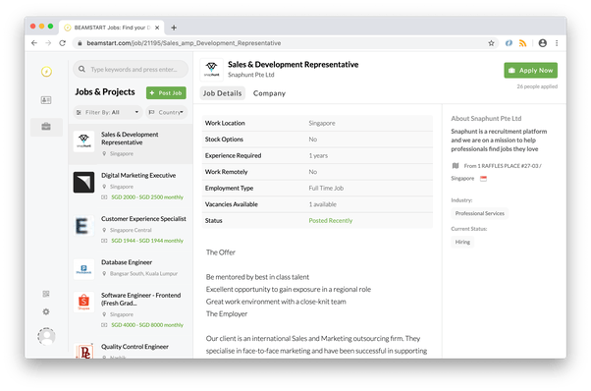The image size is (591, 391).
Task: Open the Chrome three-dot menu
Action: click(x=557, y=43)
